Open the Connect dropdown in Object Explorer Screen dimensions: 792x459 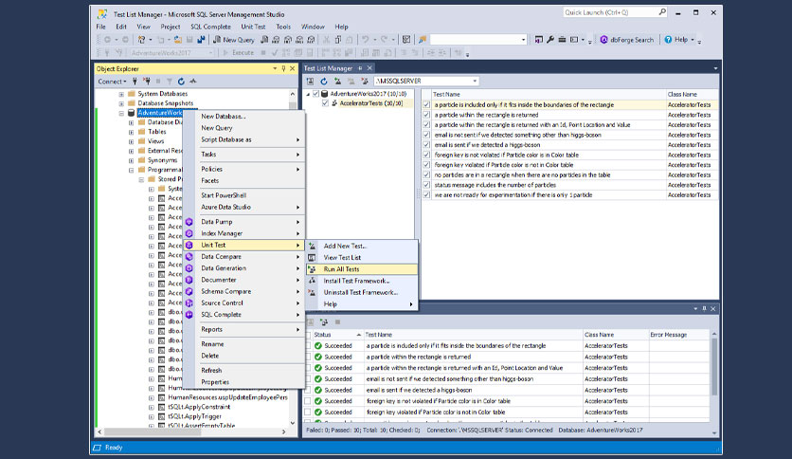(x=112, y=81)
